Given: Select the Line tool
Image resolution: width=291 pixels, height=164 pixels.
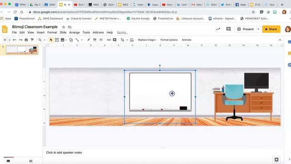Looking at the screenshot, I should pos(77,40).
